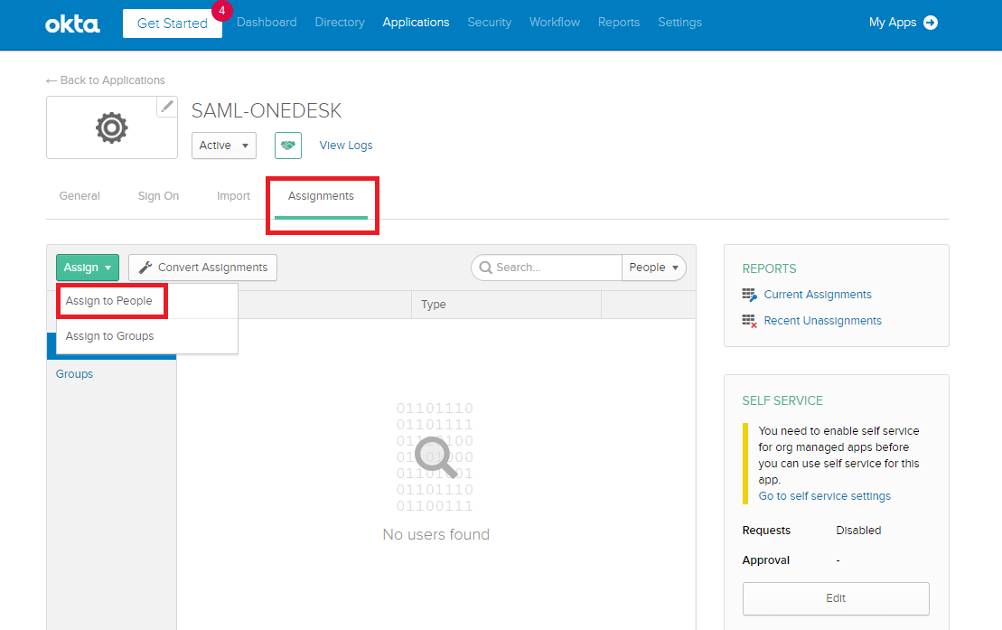Viewport: 1002px width, 630px height.
Task: Switch to the Sign On tab
Action: [x=158, y=196]
